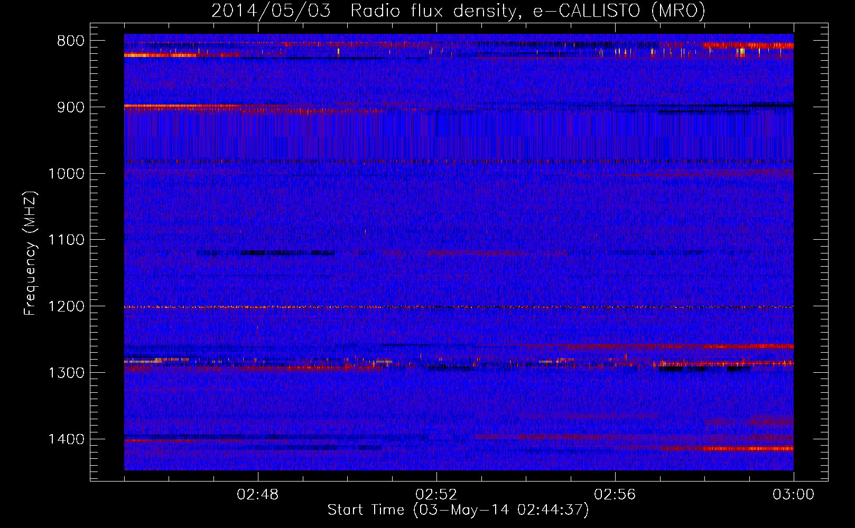Click the 'Frequency (MHZ)' axis label
This screenshot has width=855, height=528.
(x=30, y=253)
